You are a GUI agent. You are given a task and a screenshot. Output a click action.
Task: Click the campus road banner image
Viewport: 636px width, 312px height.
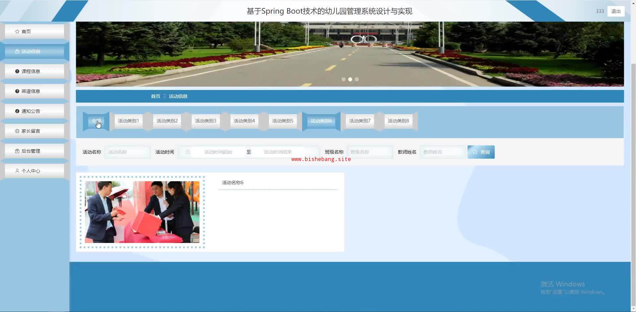coord(350,54)
